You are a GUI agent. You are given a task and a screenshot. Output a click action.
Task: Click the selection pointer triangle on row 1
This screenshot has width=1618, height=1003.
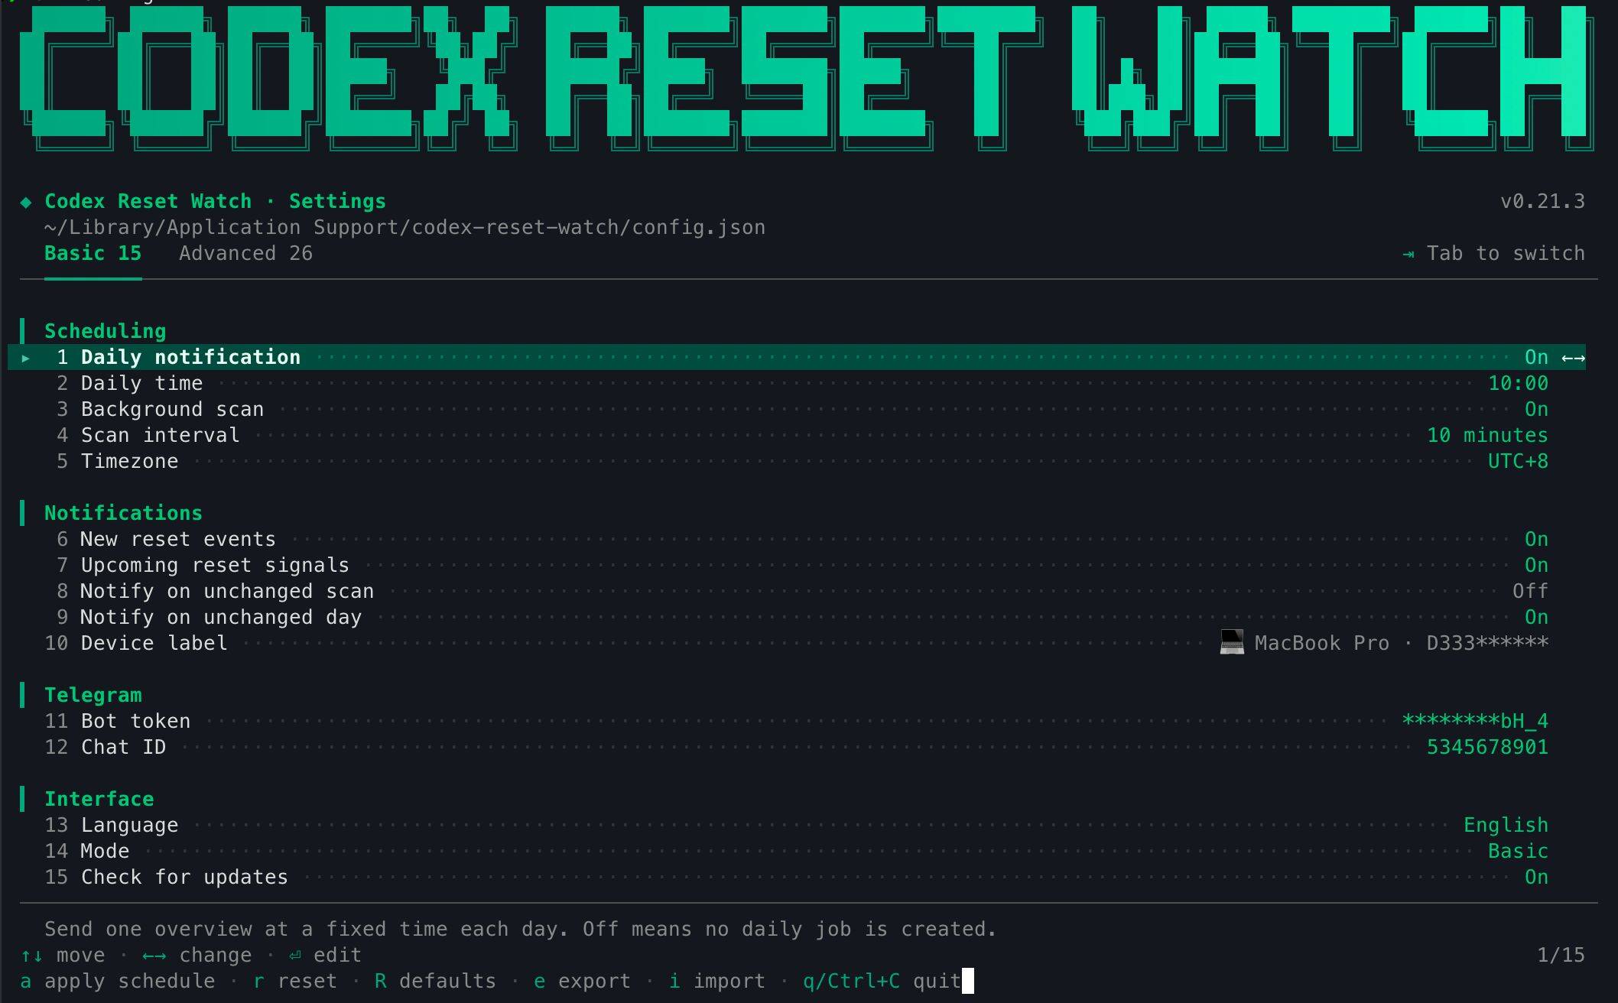point(26,358)
